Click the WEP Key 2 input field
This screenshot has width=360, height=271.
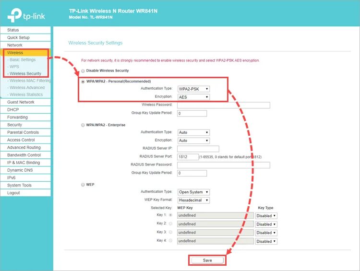coord(216,224)
